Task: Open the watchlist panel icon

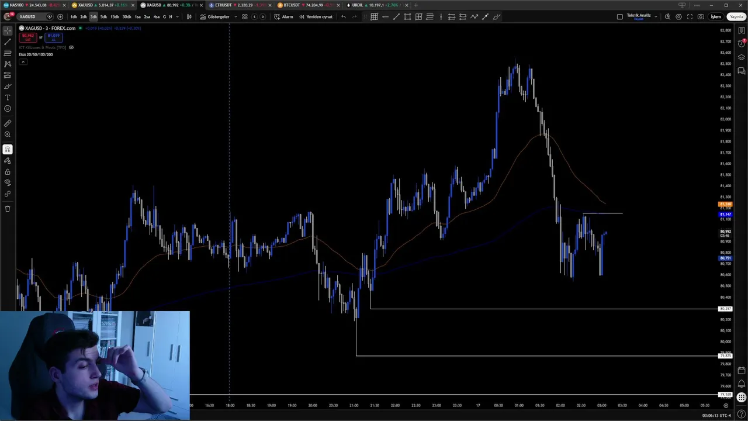Action: (742, 30)
